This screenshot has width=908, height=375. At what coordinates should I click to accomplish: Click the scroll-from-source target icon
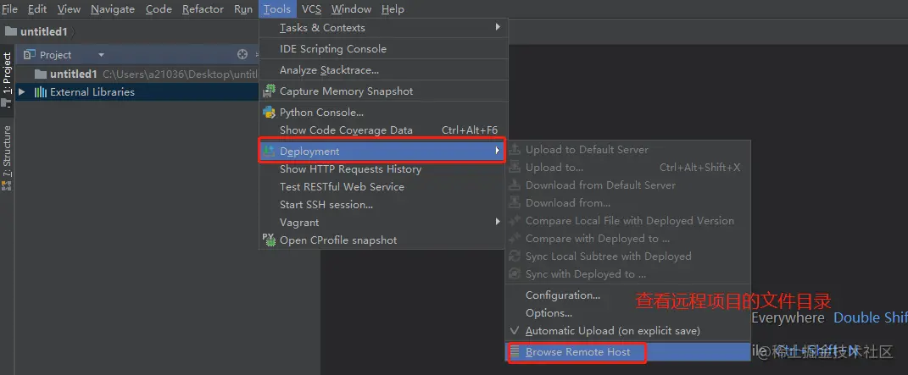tap(242, 54)
